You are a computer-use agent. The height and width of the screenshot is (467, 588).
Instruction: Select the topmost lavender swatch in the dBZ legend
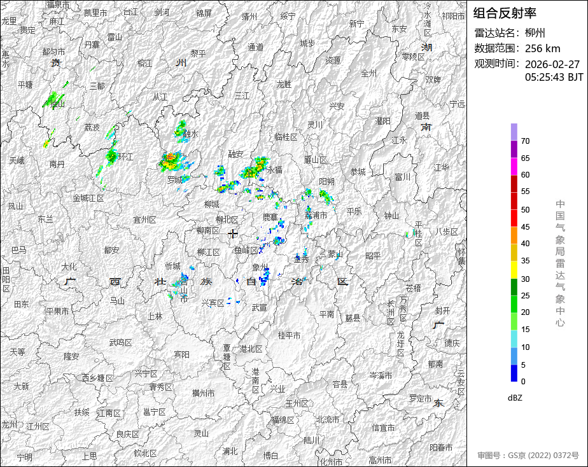(x=514, y=132)
